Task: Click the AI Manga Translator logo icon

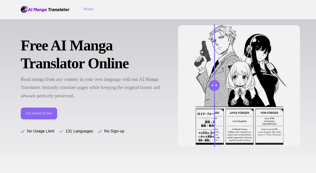Action: coord(24,10)
